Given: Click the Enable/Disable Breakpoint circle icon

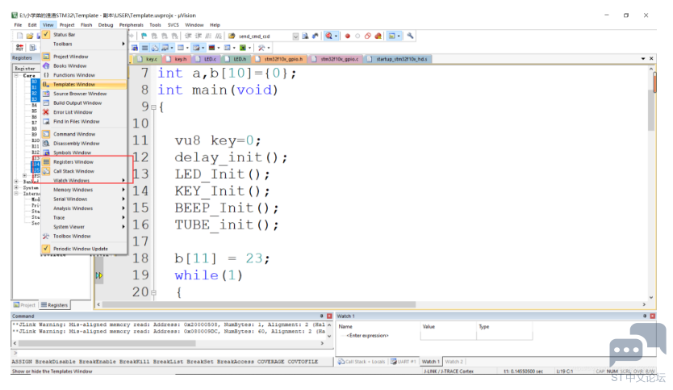Looking at the screenshot, I should coord(357,36).
